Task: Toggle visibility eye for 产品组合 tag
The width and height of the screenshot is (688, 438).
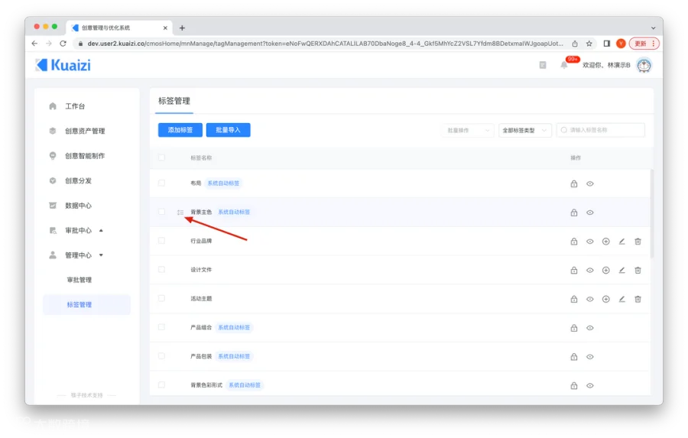Action: (x=590, y=328)
